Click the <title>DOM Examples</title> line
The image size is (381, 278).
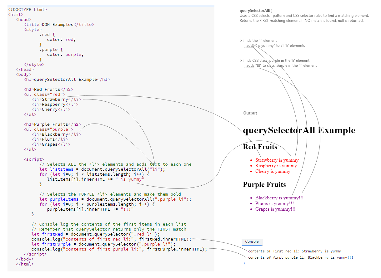click(x=59, y=24)
